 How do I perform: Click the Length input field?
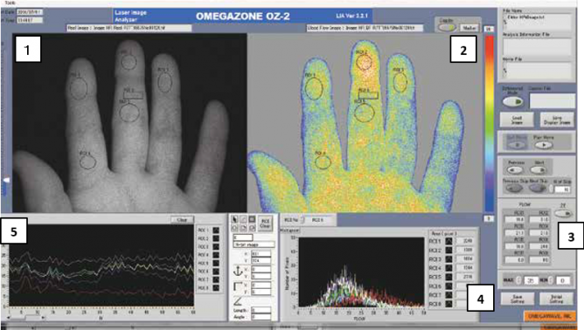261,310
